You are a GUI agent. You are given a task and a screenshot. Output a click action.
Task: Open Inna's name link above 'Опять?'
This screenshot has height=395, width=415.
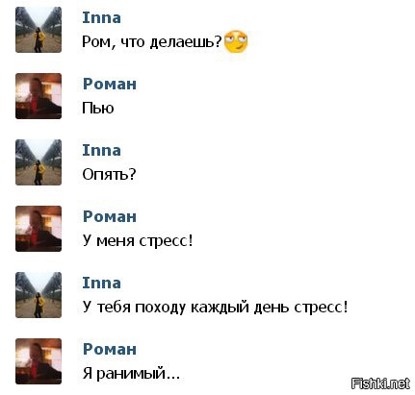pos(101,150)
